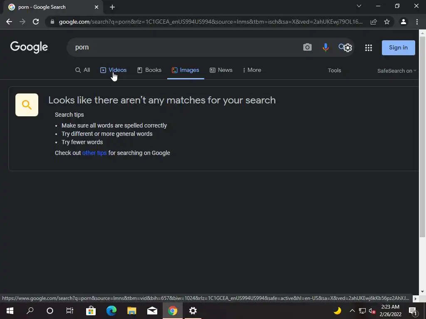Switch to the News tab
This screenshot has height=319, width=426.
click(221, 70)
